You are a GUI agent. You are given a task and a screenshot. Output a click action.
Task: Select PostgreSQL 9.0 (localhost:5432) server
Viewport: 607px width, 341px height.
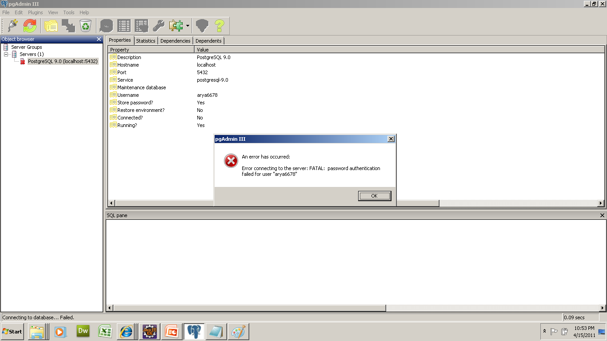click(63, 61)
